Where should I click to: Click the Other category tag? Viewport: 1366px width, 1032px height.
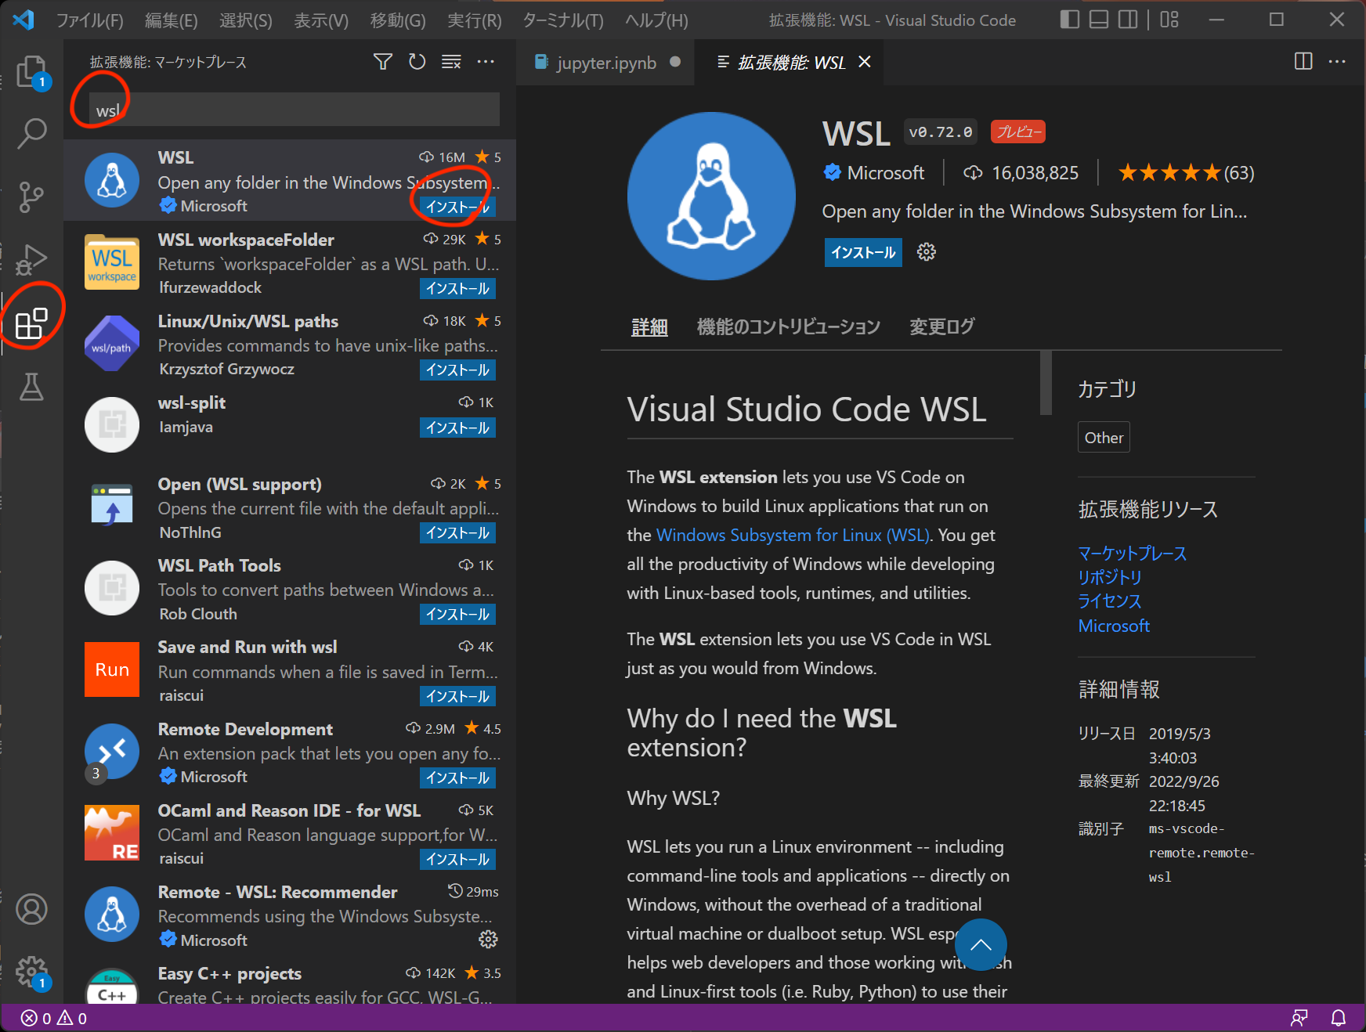(x=1104, y=438)
